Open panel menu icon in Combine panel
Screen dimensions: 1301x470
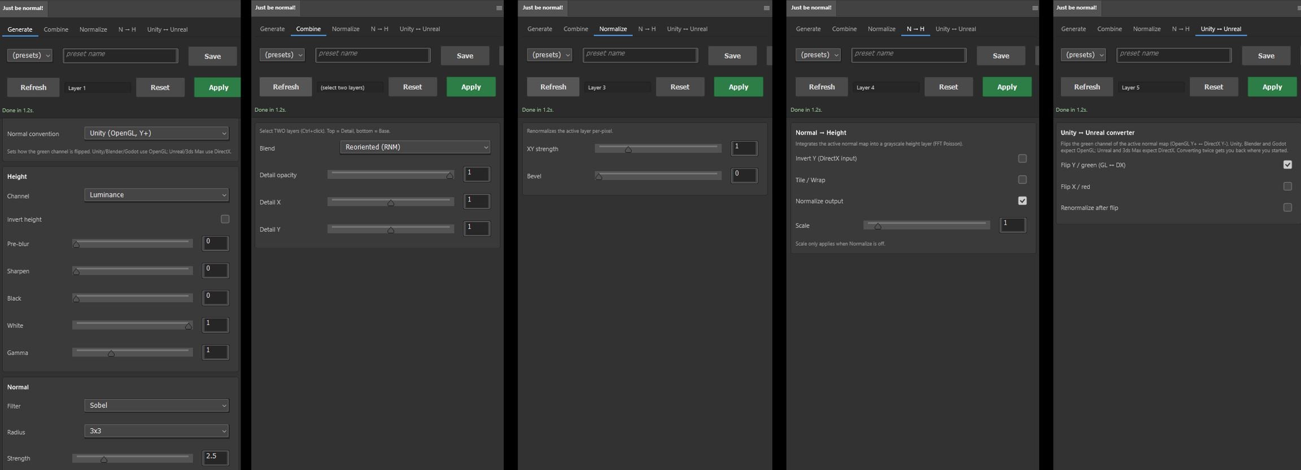[x=499, y=8]
